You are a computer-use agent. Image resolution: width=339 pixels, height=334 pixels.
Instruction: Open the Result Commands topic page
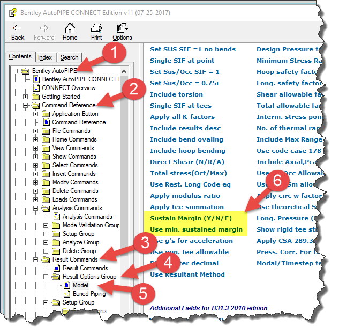[85, 268]
